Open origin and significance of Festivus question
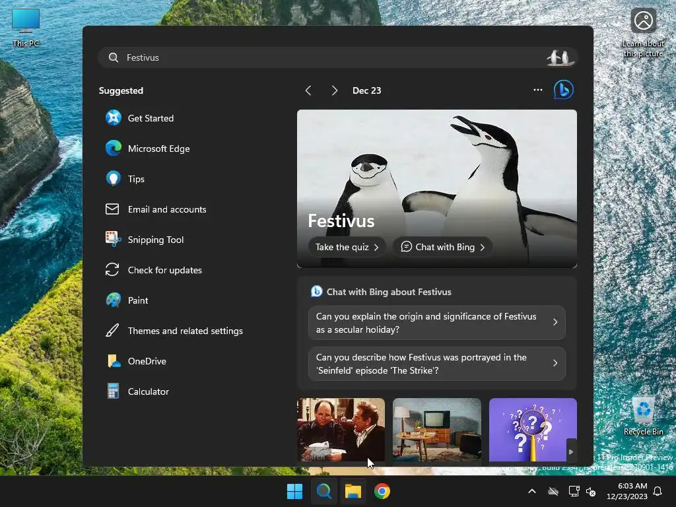The height and width of the screenshot is (507, 676). coord(437,322)
